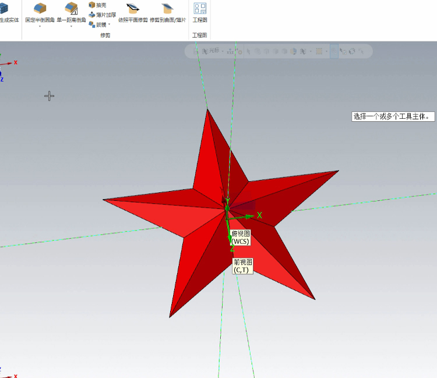Open the 光标 dropdown in floating toolbar
Image resolution: width=437 pixels, height=378 pixels.
[x=223, y=51]
